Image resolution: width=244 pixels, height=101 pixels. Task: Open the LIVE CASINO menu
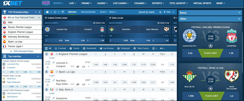click(121, 3)
